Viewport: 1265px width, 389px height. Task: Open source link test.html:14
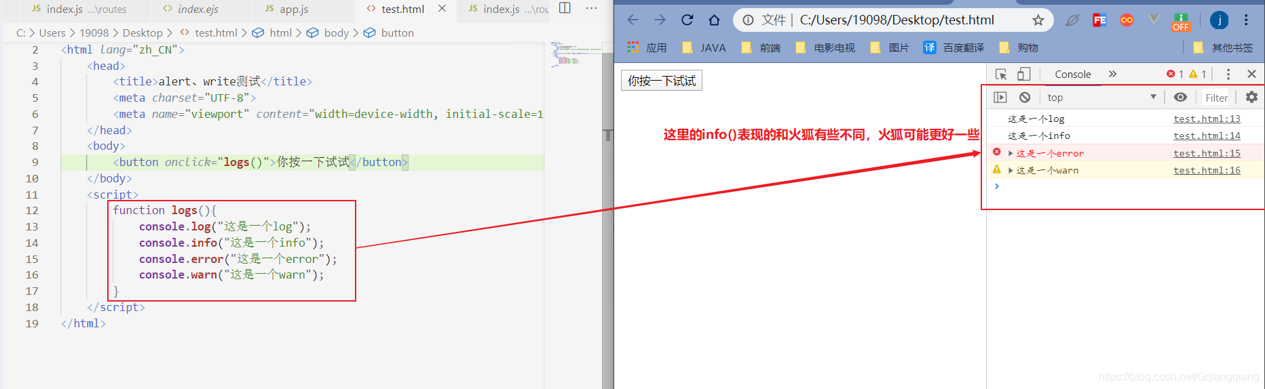[1207, 136]
